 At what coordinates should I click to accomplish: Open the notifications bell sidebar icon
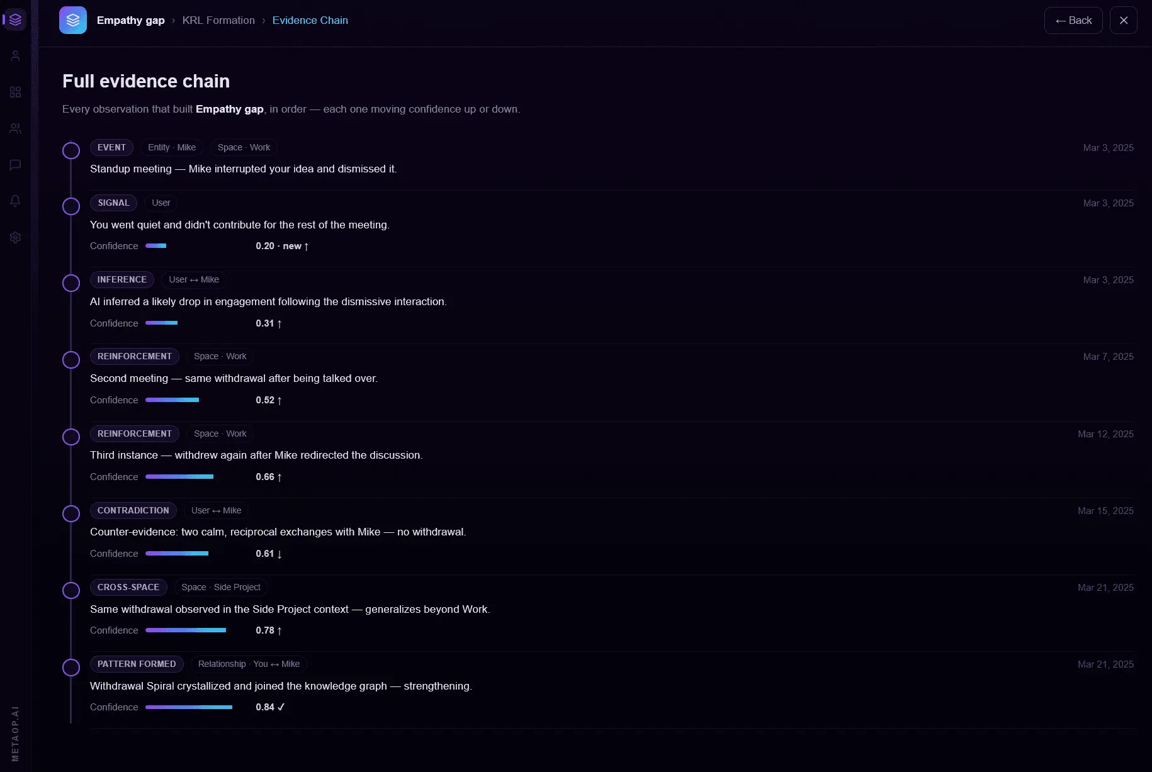(x=16, y=201)
